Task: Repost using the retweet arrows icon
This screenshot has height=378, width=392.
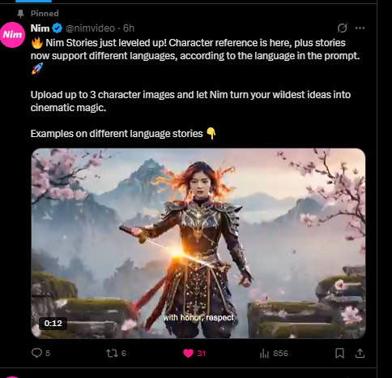Action: 112,353
